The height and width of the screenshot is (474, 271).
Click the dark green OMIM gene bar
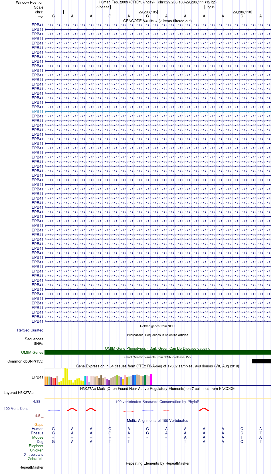pos(157,353)
